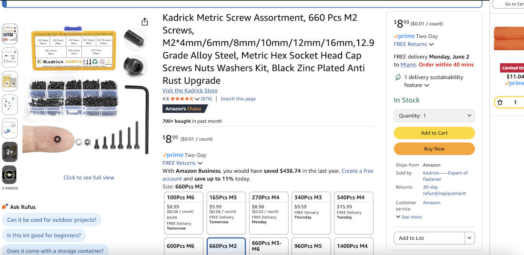Visit the Kadrick Store link
Screen dimensions: 524x255
click(x=190, y=90)
